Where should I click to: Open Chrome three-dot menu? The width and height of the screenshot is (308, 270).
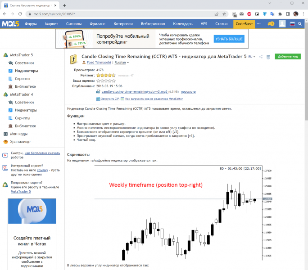303,14
